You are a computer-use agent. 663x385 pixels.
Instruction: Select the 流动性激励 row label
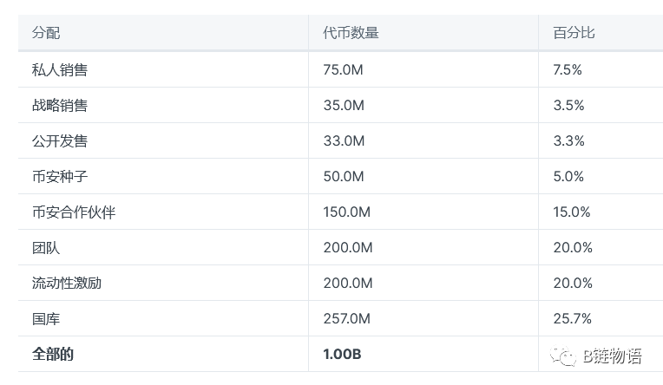pyautogui.click(x=67, y=283)
